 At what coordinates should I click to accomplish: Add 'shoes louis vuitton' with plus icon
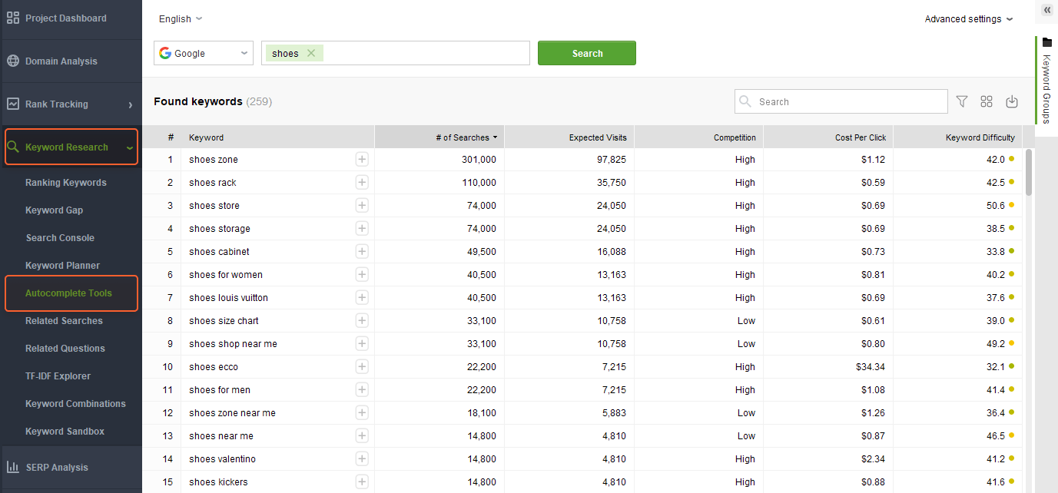pyautogui.click(x=362, y=298)
